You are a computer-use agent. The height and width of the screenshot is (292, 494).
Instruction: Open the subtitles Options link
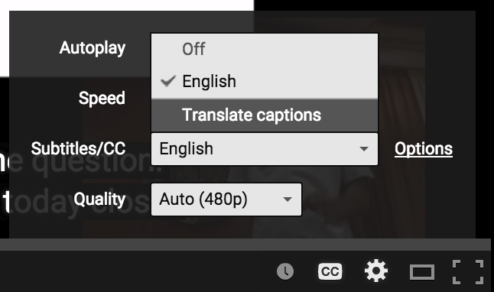(x=424, y=149)
